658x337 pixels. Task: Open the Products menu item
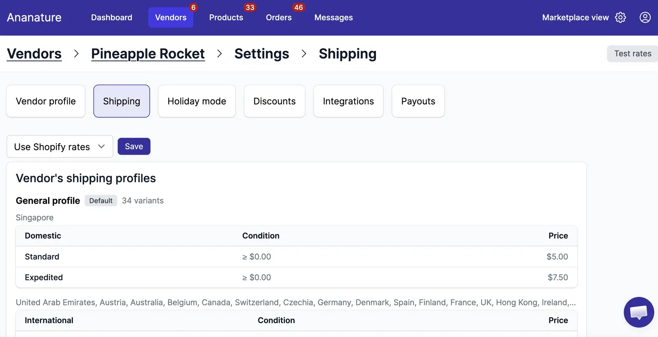[226, 17]
